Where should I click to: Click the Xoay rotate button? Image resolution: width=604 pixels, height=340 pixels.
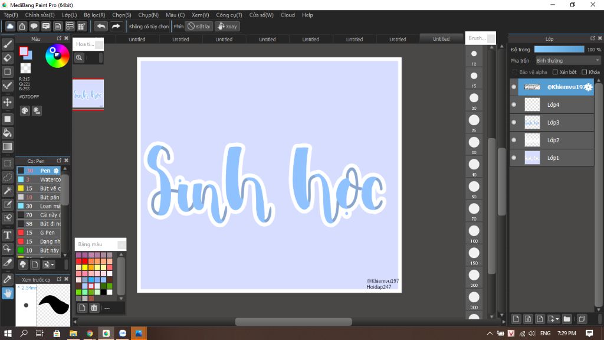pyautogui.click(x=227, y=26)
